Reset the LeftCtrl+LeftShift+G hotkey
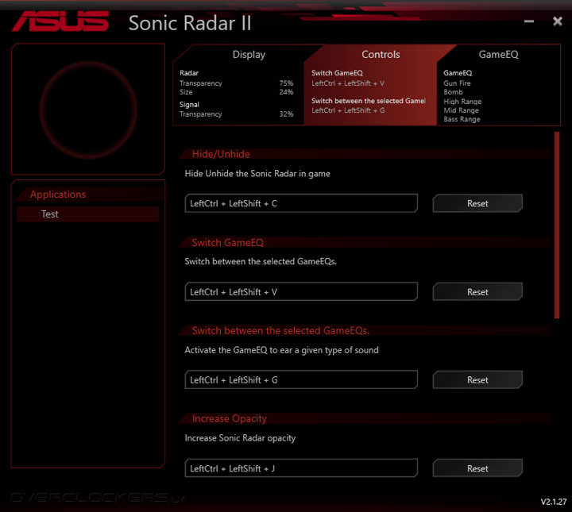This screenshot has height=512, width=572. tap(477, 380)
